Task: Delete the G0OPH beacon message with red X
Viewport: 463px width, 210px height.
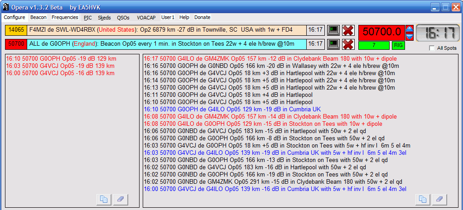Action: pos(348,44)
